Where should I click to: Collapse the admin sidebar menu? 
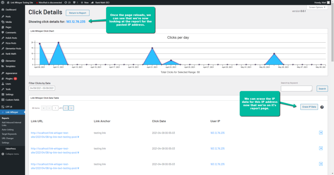point(12,154)
